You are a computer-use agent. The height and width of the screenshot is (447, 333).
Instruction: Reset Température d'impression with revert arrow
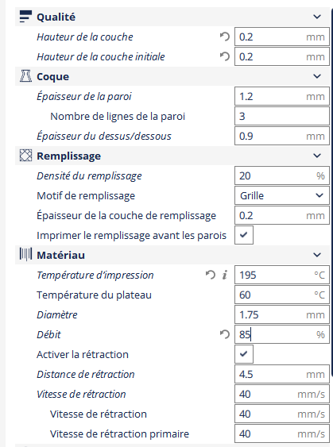(x=211, y=275)
